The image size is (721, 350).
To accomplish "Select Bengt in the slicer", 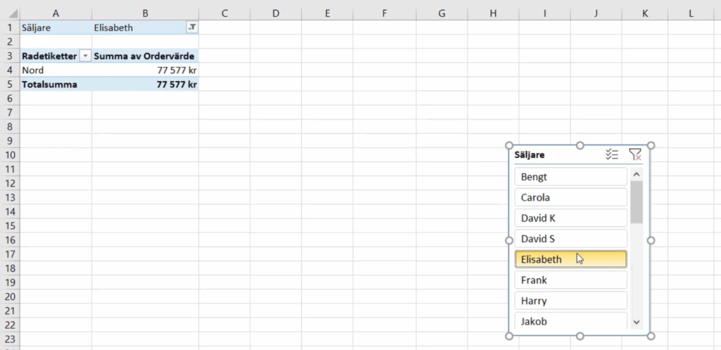I will point(570,177).
